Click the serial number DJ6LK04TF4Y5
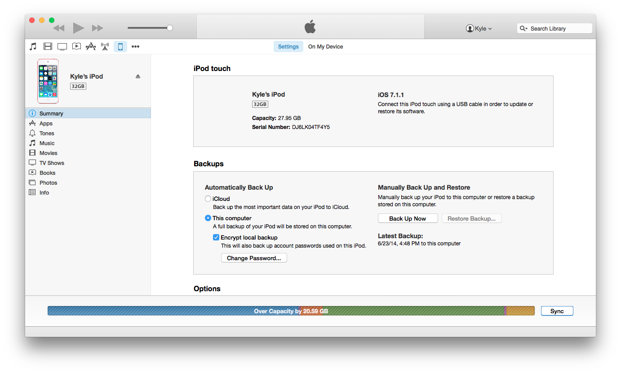Image resolution: width=621 pixels, height=373 pixels. (x=311, y=127)
